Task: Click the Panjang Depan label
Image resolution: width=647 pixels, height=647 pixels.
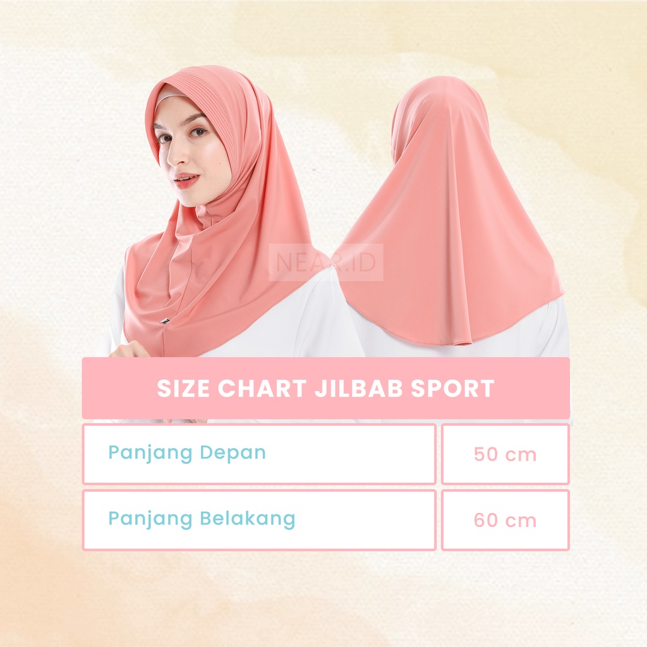Action: (x=187, y=453)
